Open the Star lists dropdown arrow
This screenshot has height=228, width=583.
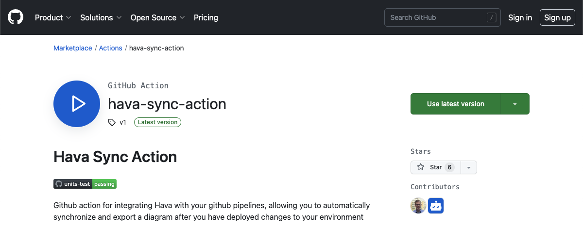click(x=469, y=167)
